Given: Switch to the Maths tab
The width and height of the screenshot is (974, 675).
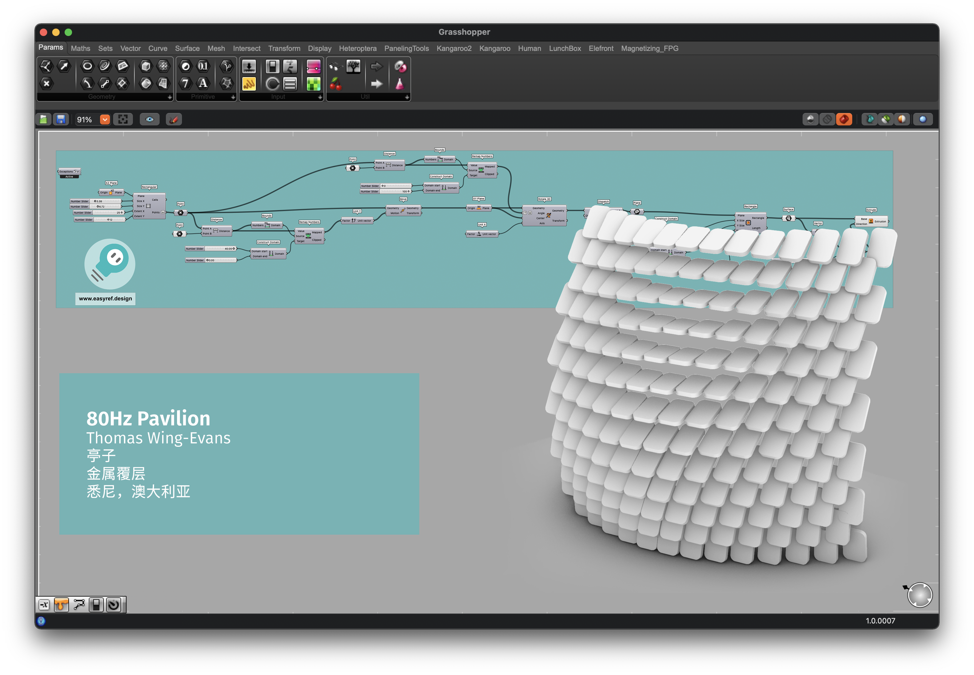Looking at the screenshot, I should [80, 48].
